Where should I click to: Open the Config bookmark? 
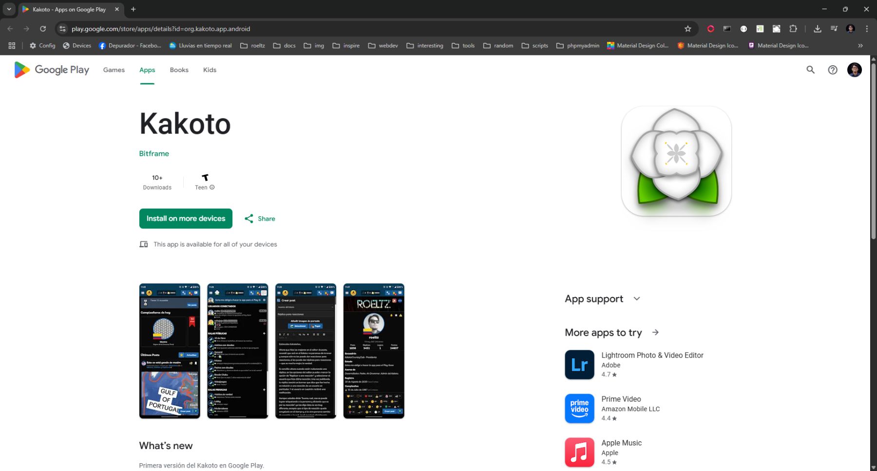coord(42,45)
